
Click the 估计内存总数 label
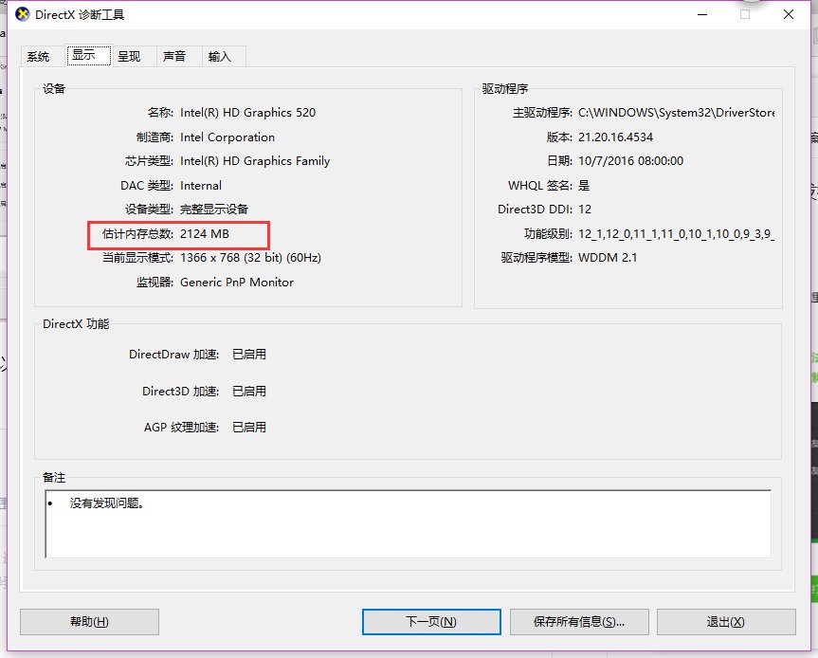click(137, 234)
